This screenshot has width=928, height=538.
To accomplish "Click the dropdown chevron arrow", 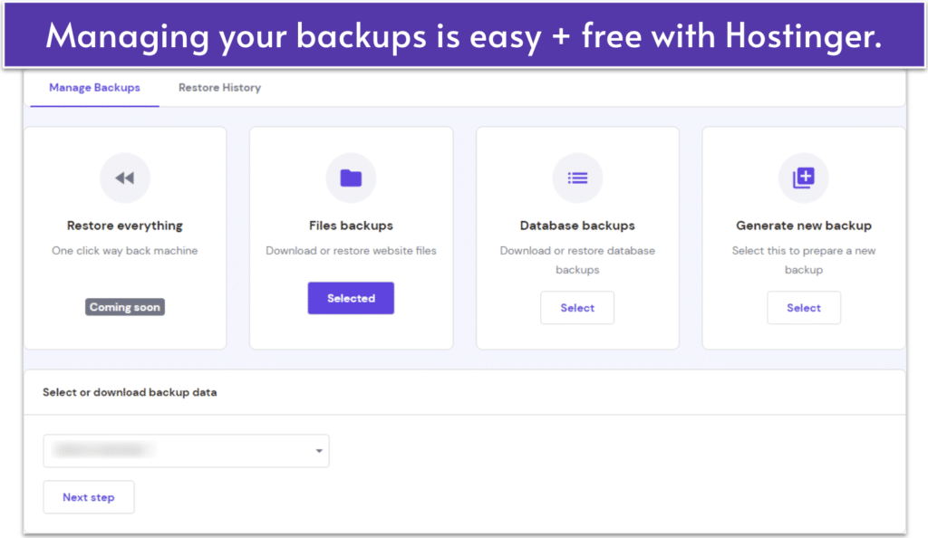I will coord(318,450).
